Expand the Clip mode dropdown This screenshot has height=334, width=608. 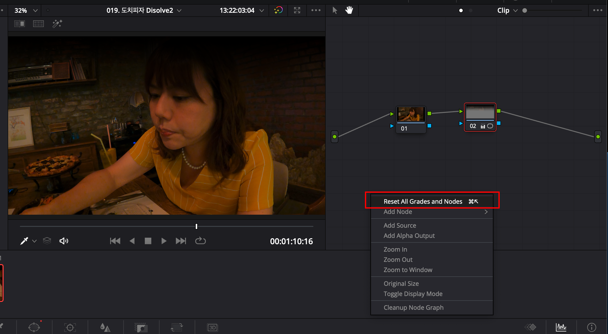[515, 11]
